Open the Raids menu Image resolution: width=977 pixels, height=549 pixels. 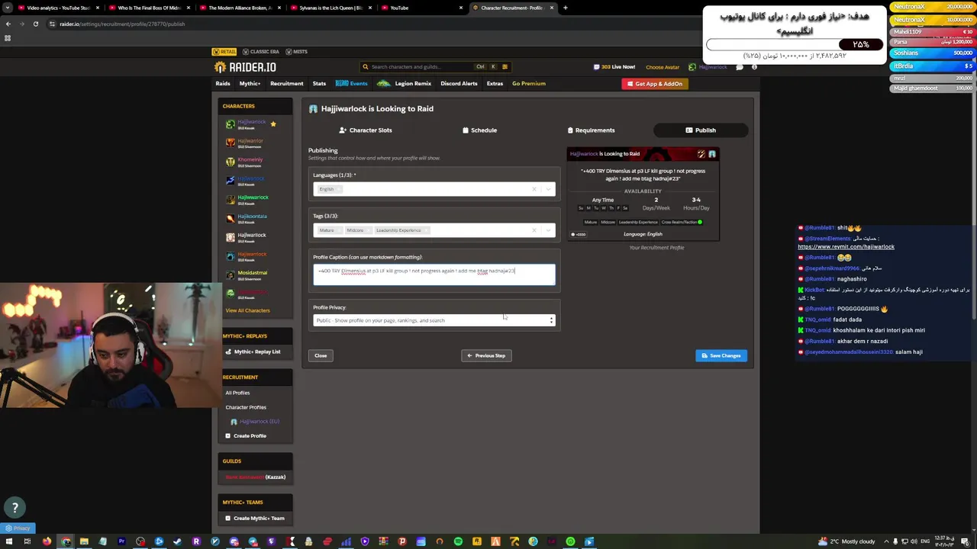[x=223, y=83]
